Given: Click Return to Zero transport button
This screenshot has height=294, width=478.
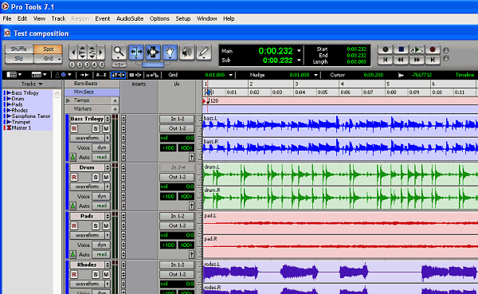Looking at the screenshot, I should (x=386, y=60).
